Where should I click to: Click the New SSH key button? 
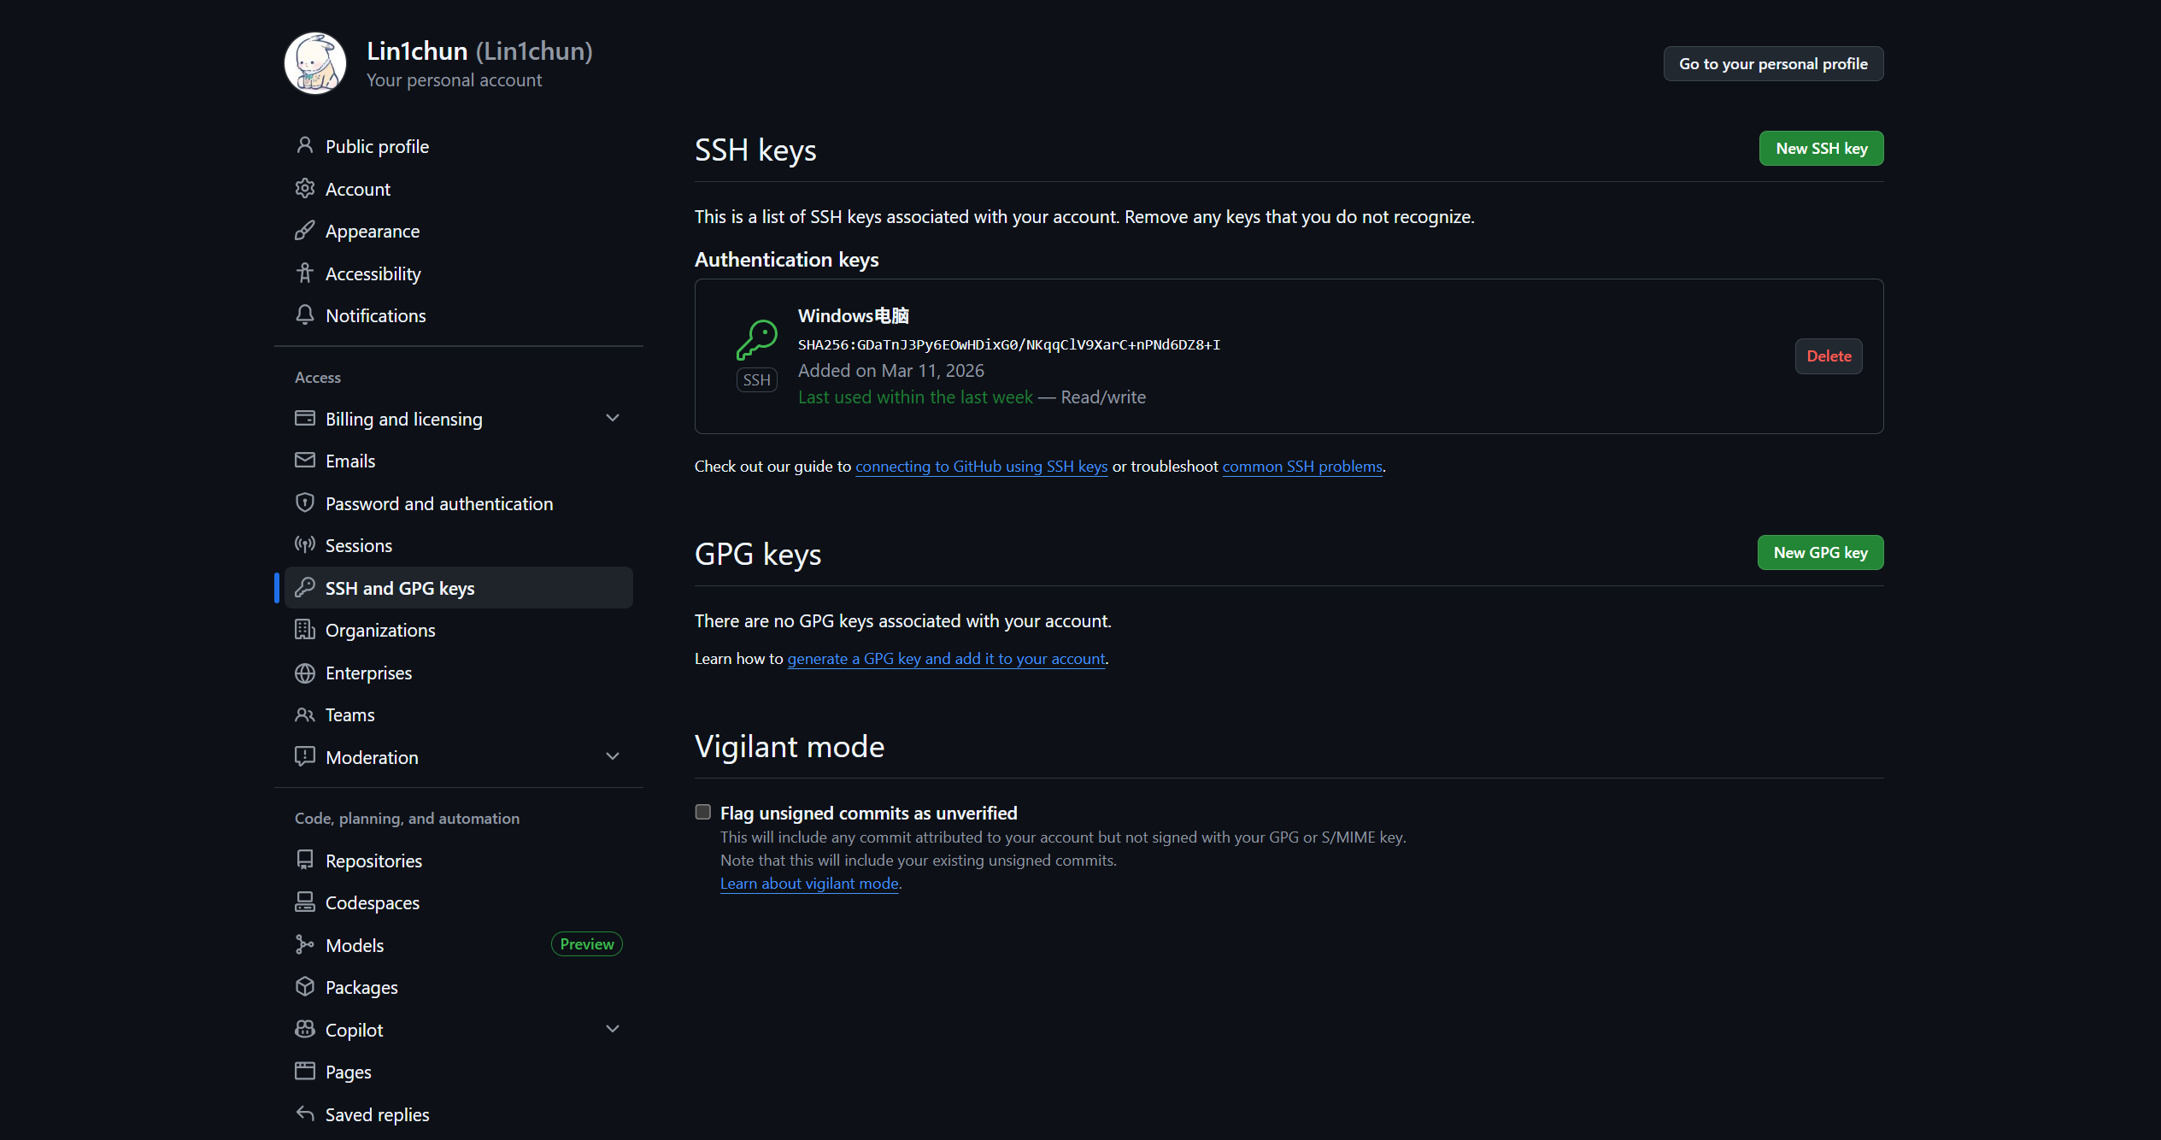tap(1821, 149)
